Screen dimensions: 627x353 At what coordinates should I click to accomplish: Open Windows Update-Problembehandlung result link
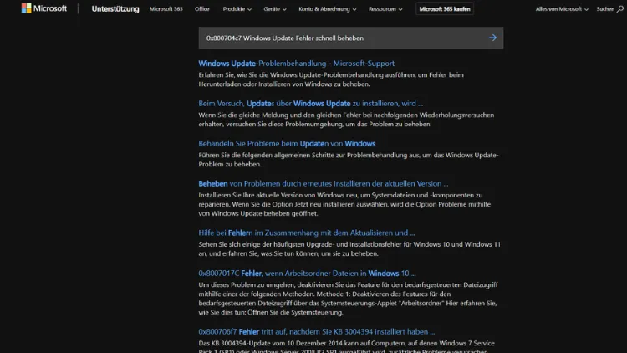pyautogui.click(x=296, y=64)
